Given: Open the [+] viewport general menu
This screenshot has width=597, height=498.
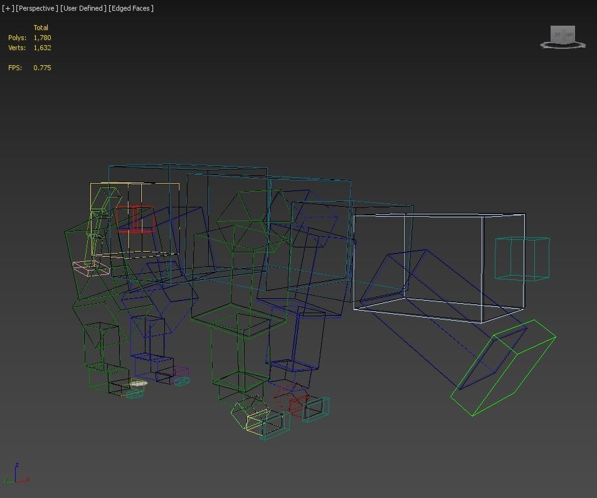Looking at the screenshot, I should click(8, 8).
